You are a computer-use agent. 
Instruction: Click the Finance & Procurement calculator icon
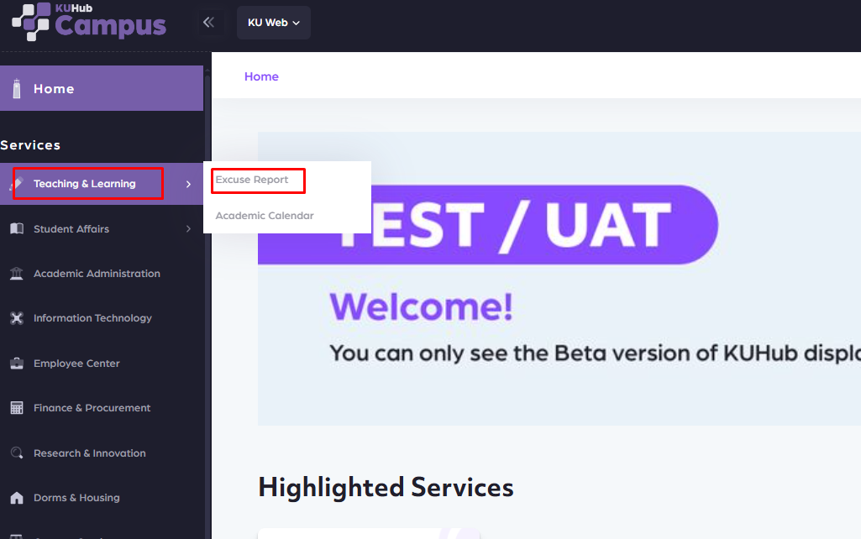pyautogui.click(x=17, y=408)
